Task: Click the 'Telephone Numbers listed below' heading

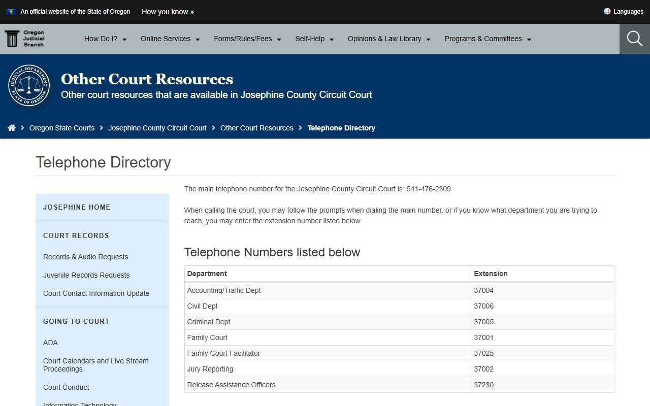Action: click(x=272, y=252)
